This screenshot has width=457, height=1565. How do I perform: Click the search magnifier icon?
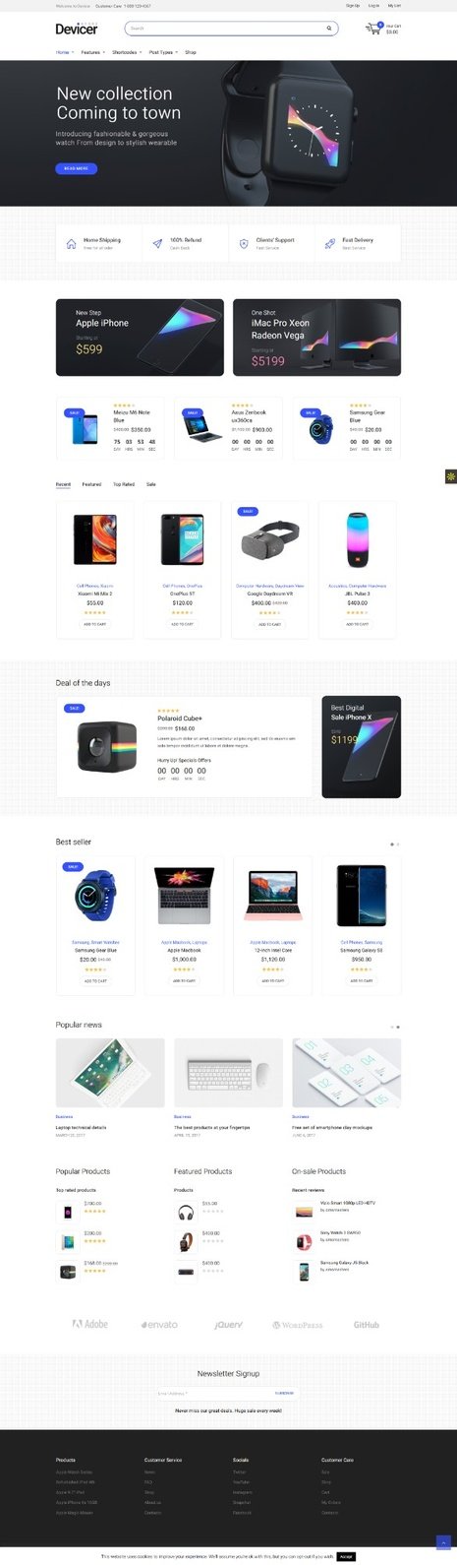point(329,29)
